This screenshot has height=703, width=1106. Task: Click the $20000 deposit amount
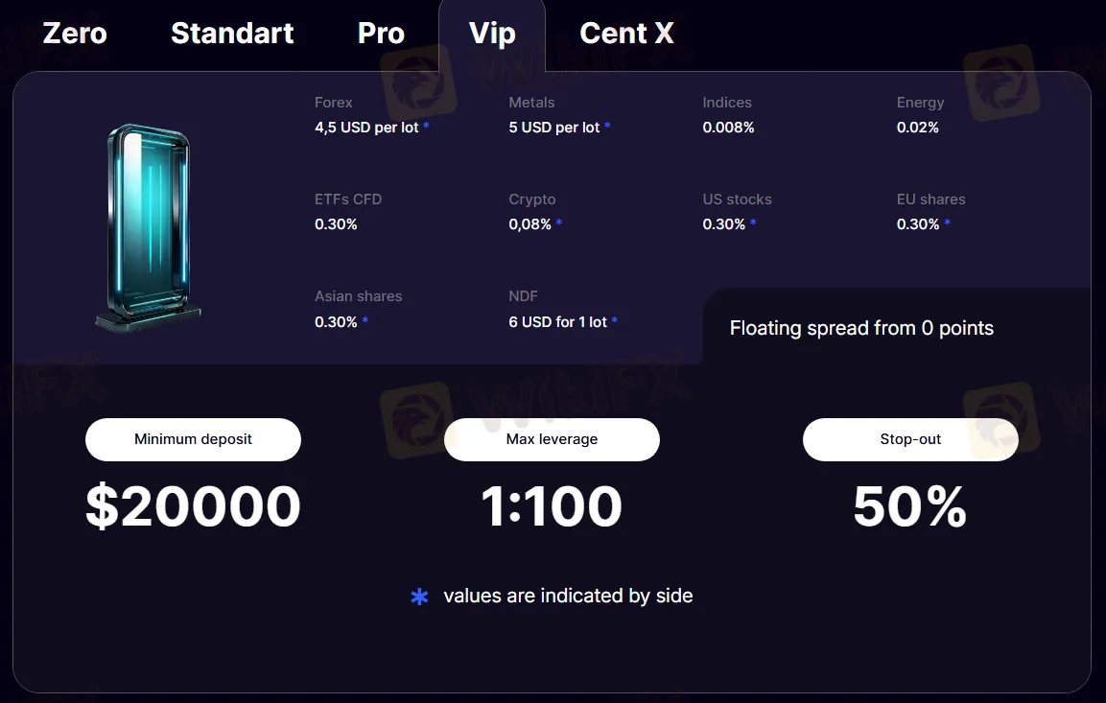[193, 506]
